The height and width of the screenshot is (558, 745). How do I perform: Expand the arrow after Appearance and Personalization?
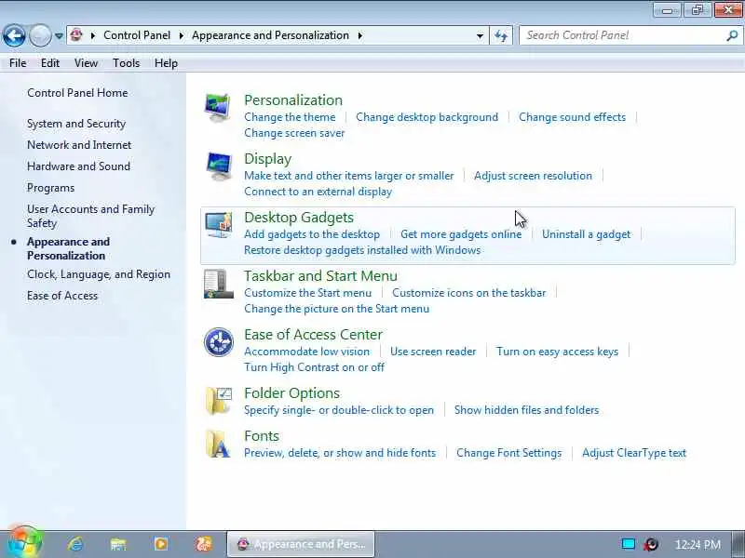[360, 35]
